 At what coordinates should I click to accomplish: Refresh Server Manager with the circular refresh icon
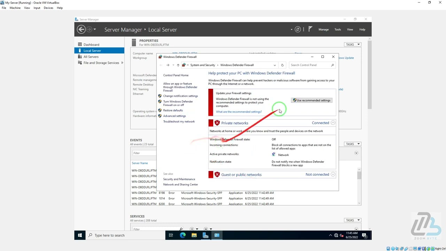point(298,30)
